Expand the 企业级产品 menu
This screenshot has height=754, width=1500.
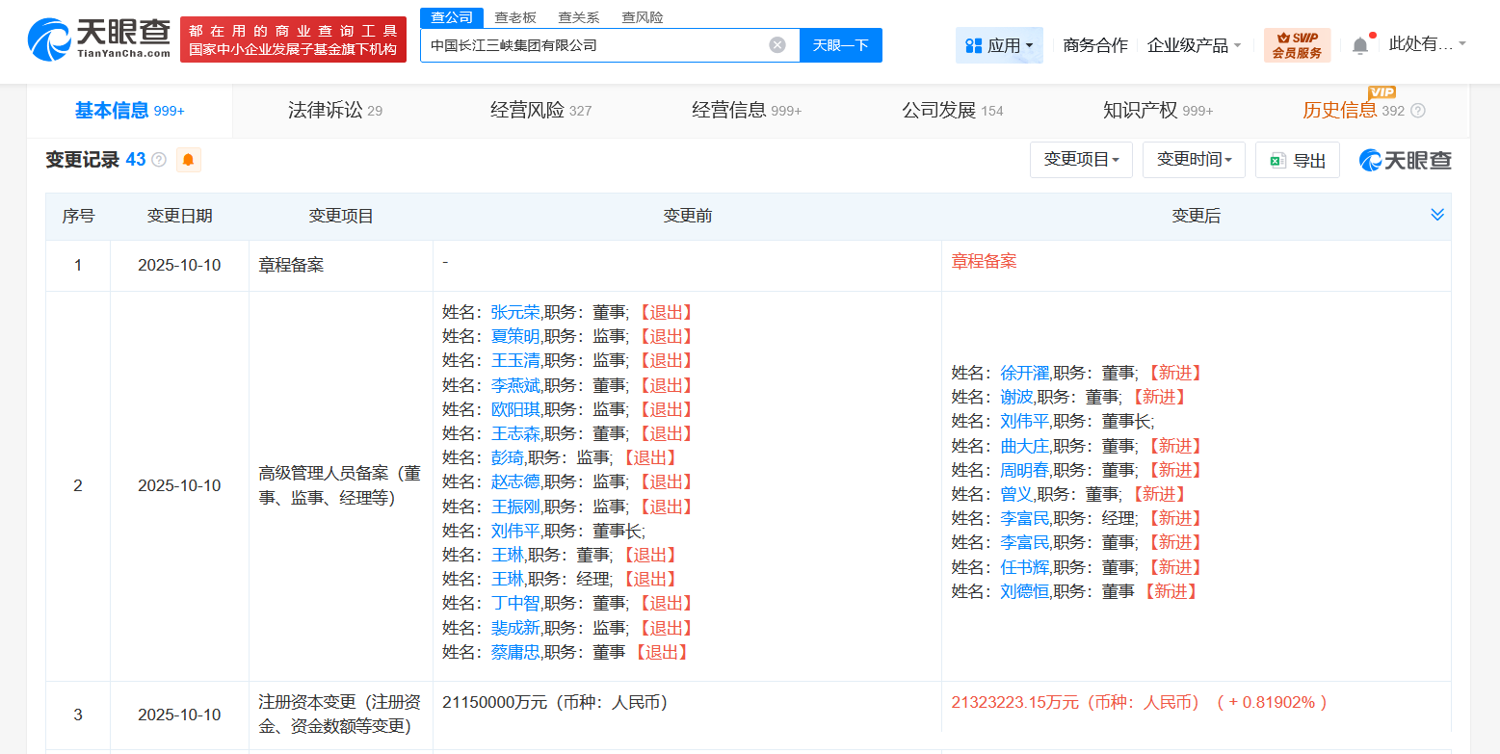coord(1194,44)
